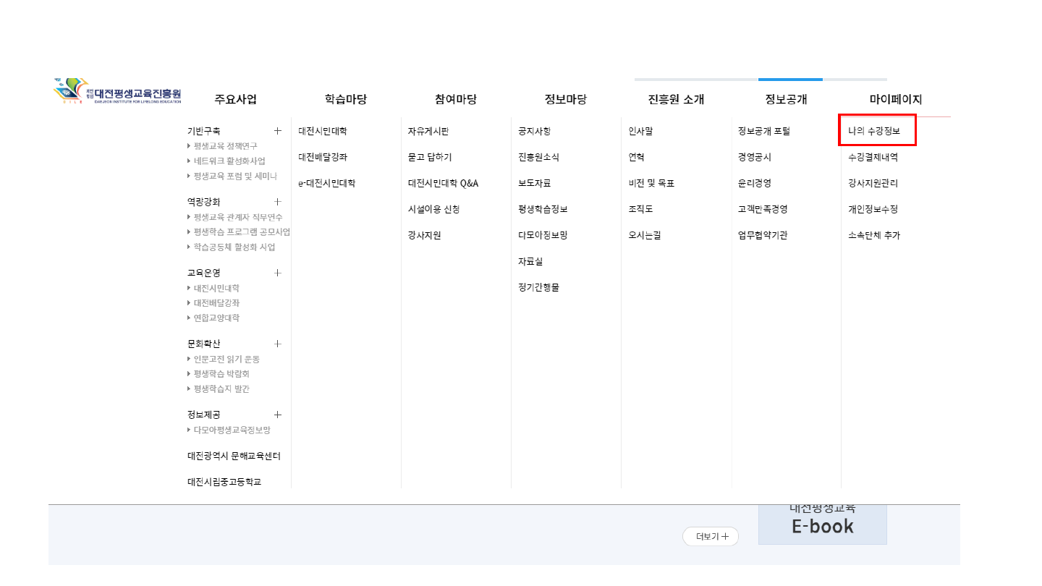
Task: Open 오시는길 under 진흥원 소개
Action: point(645,235)
